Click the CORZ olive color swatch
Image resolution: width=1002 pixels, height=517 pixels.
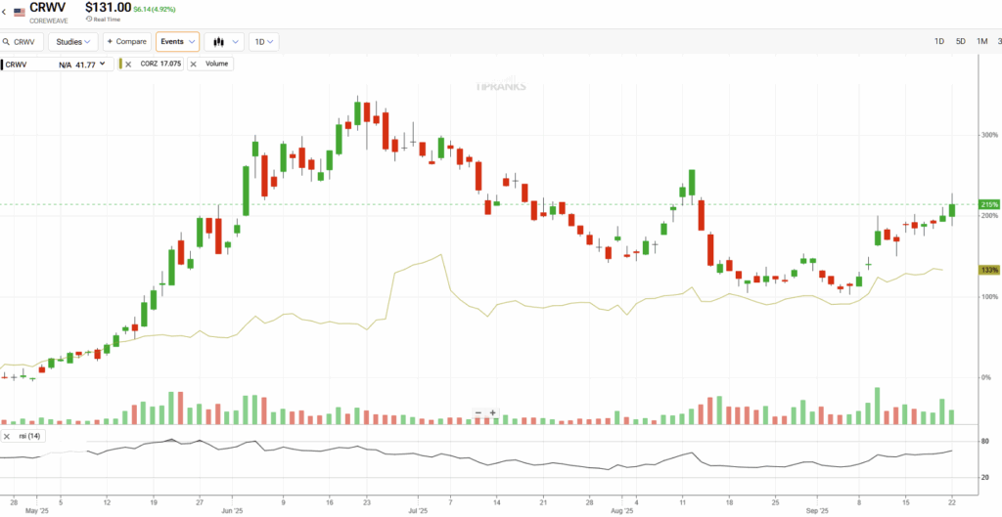coord(120,64)
